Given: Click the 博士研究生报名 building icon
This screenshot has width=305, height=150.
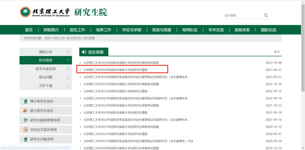Looking at the screenshot, I should coord(25,101).
